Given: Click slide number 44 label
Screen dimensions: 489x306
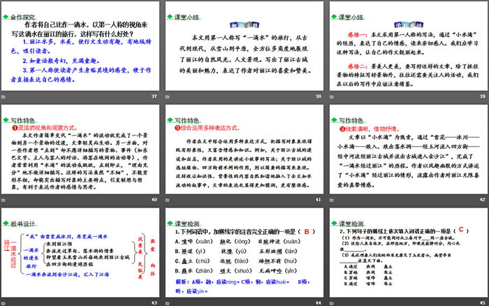Looking at the screenshot, I should [x=319, y=303].
